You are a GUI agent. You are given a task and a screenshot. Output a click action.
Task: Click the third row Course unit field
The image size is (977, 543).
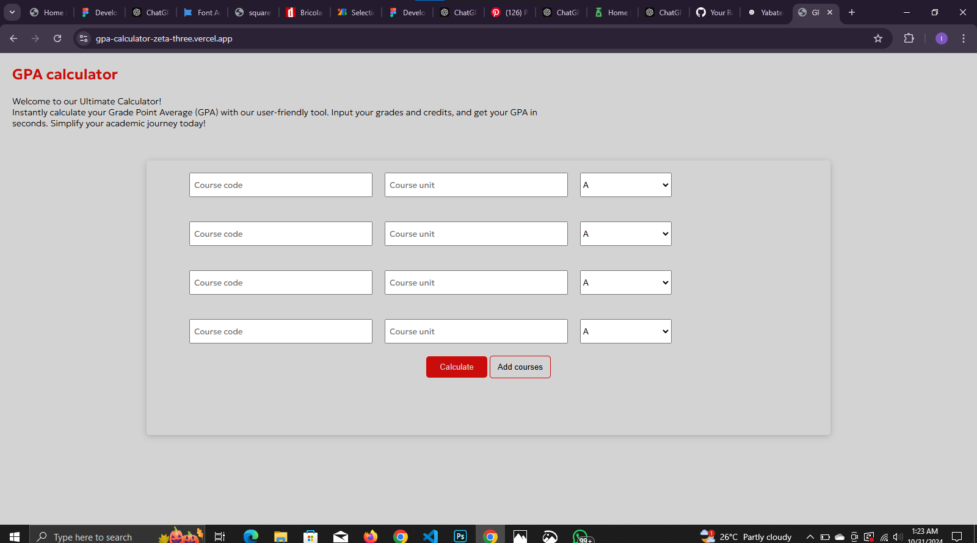point(476,282)
